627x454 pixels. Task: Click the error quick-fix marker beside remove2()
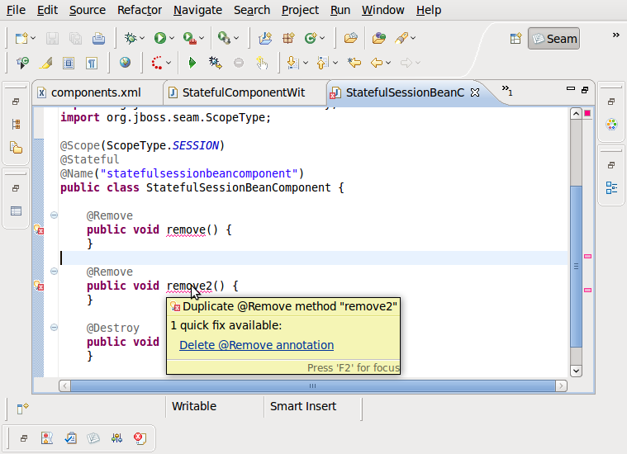(x=38, y=286)
